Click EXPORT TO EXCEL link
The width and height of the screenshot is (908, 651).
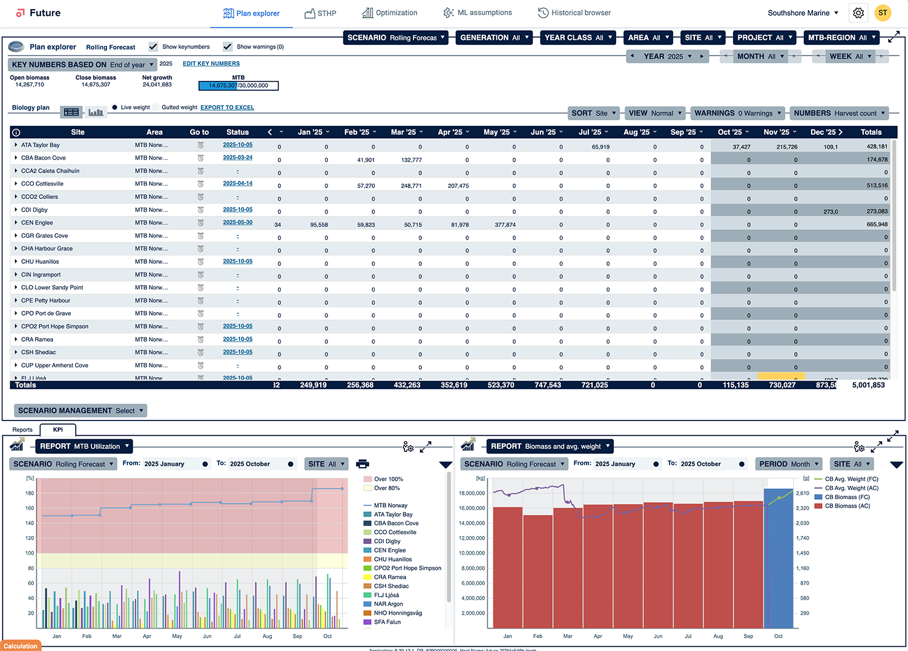click(227, 108)
